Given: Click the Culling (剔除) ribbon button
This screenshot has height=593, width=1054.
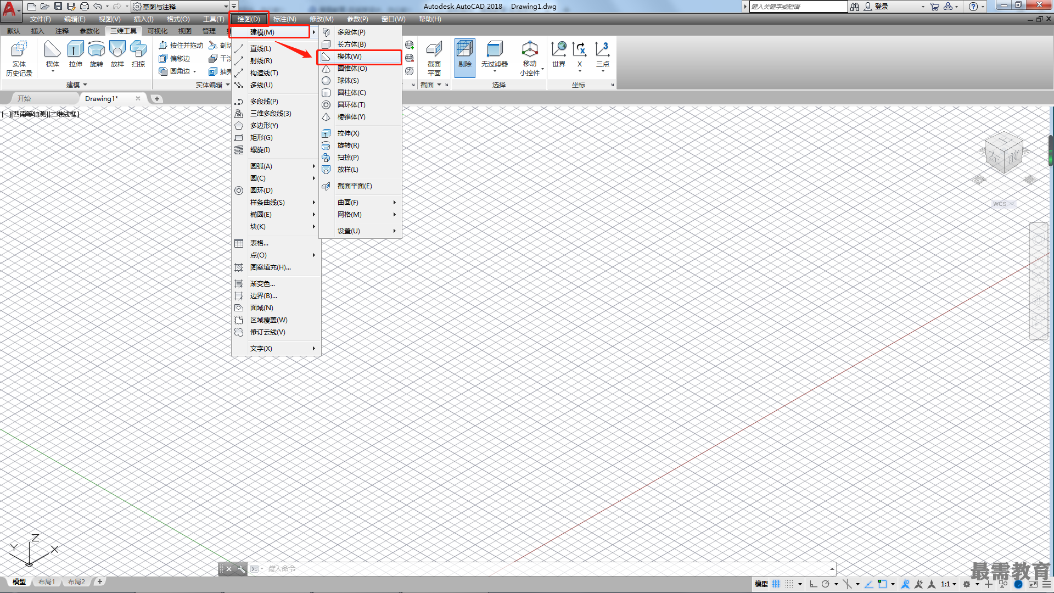Looking at the screenshot, I should [x=464, y=57].
